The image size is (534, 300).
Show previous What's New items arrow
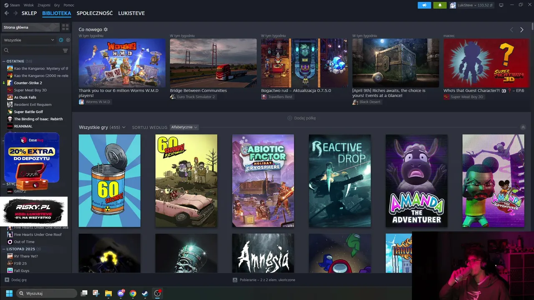pyautogui.click(x=511, y=30)
